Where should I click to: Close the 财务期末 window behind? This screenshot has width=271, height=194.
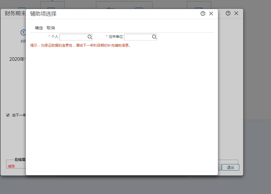[x=236, y=13]
